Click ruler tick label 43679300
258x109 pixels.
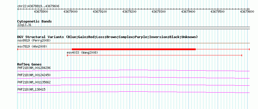pyautogui.click(x=159, y=12)
